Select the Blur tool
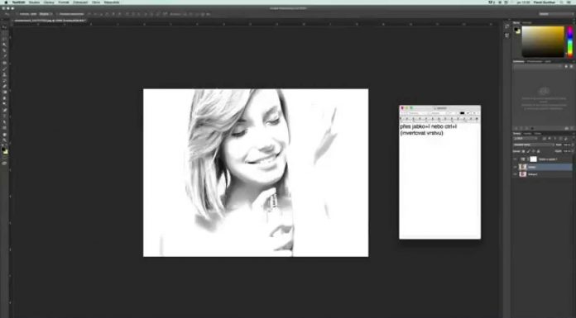 click(4, 98)
